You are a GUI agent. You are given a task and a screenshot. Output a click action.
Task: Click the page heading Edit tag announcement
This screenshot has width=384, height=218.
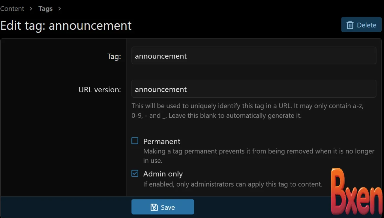coord(66,25)
